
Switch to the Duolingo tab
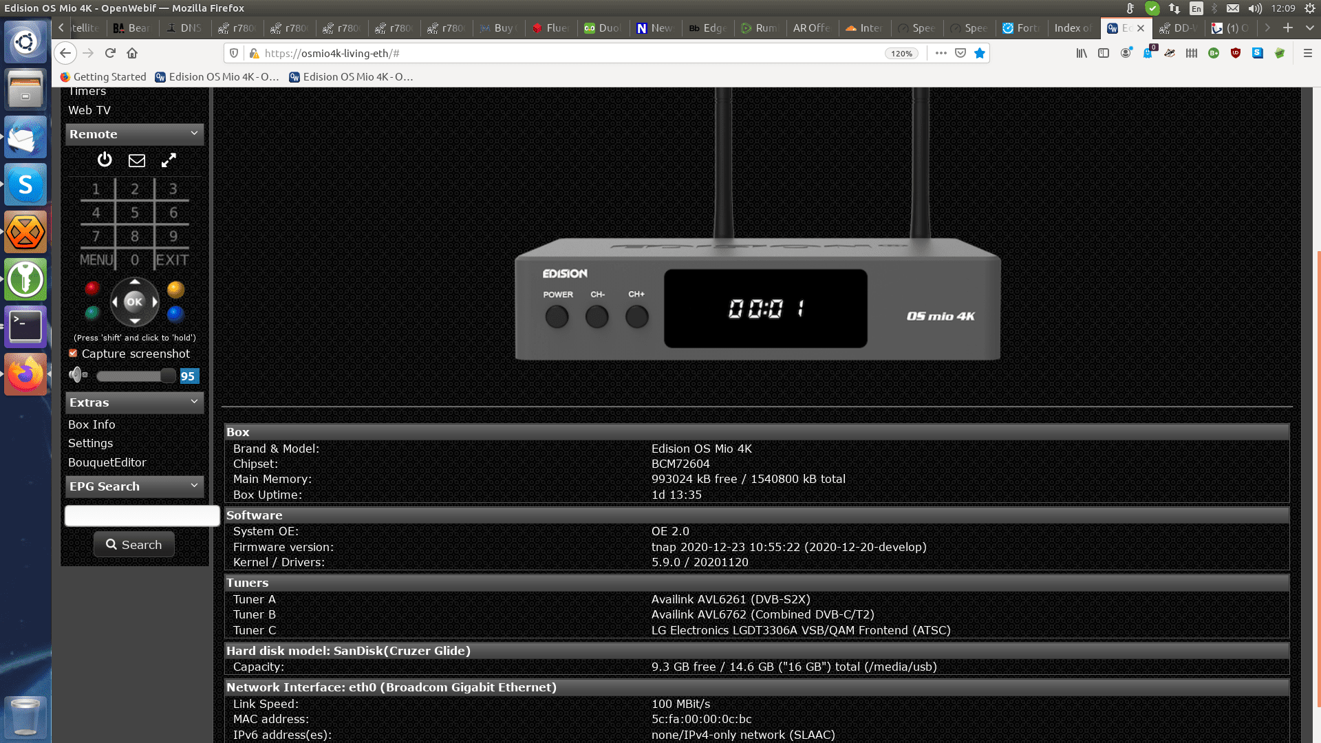pyautogui.click(x=603, y=28)
